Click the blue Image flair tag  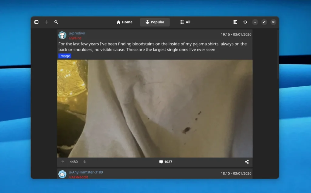pyautogui.click(x=64, y=56)
